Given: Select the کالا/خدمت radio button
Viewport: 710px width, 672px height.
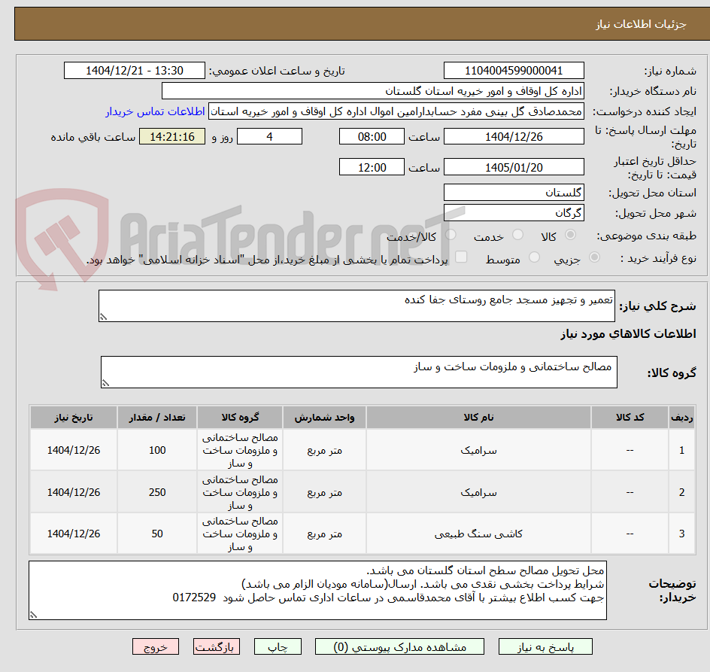Looking at the screenshot, I should click(451, 234).
